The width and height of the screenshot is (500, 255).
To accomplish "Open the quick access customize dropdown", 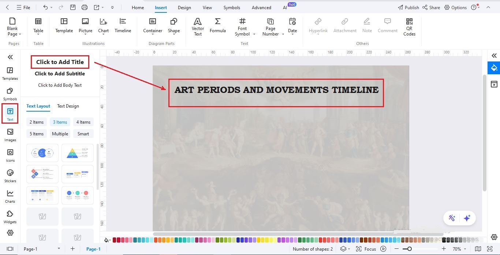I will coord(112,7).
